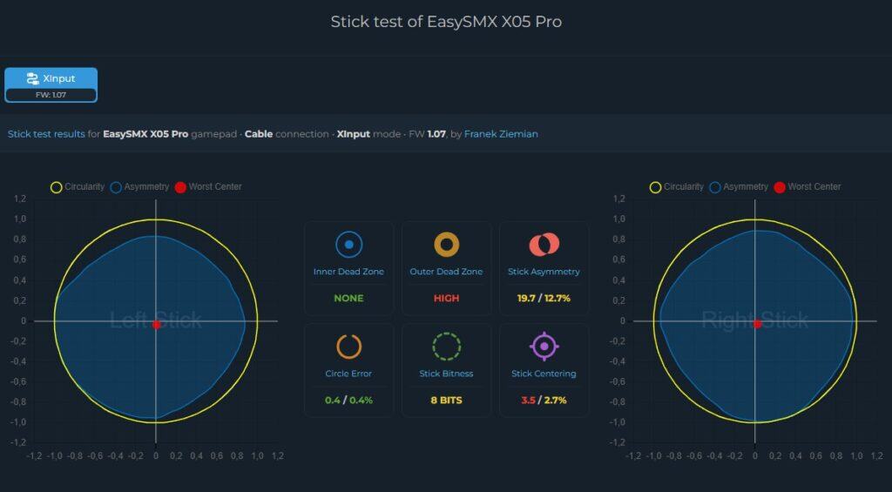The width and height of the screenshot is (892, 492).
Task: Click the Outer Dead Zone HIGH value
Action: 446,298
